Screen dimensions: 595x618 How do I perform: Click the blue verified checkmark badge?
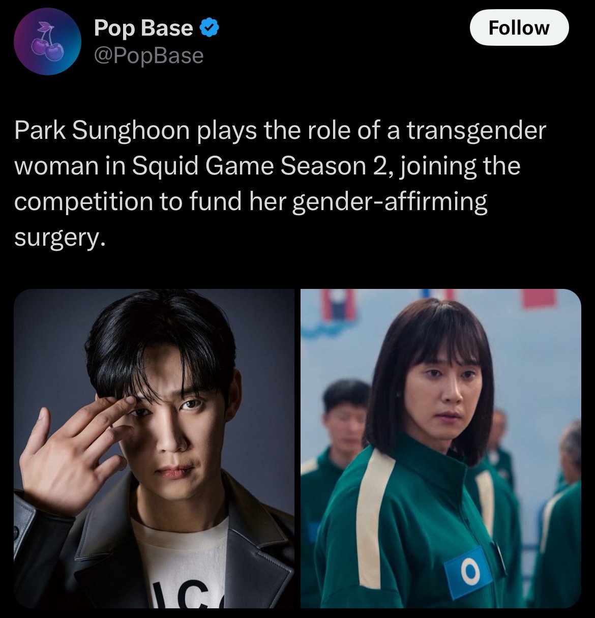coord(209,28)
